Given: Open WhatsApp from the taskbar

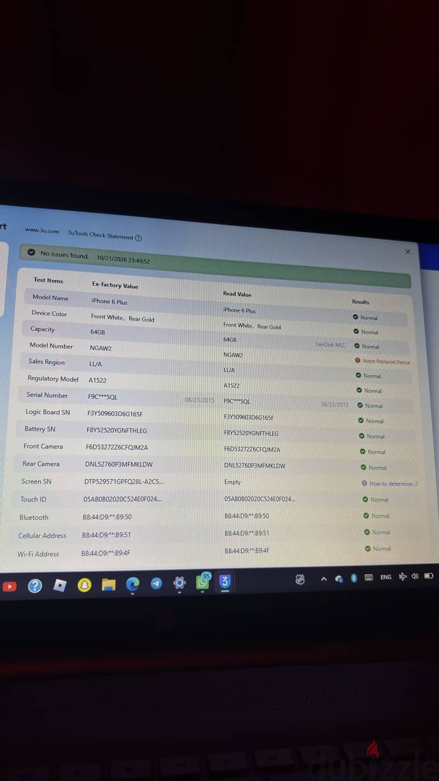Looking at the screenshot, I should (203, 582).
